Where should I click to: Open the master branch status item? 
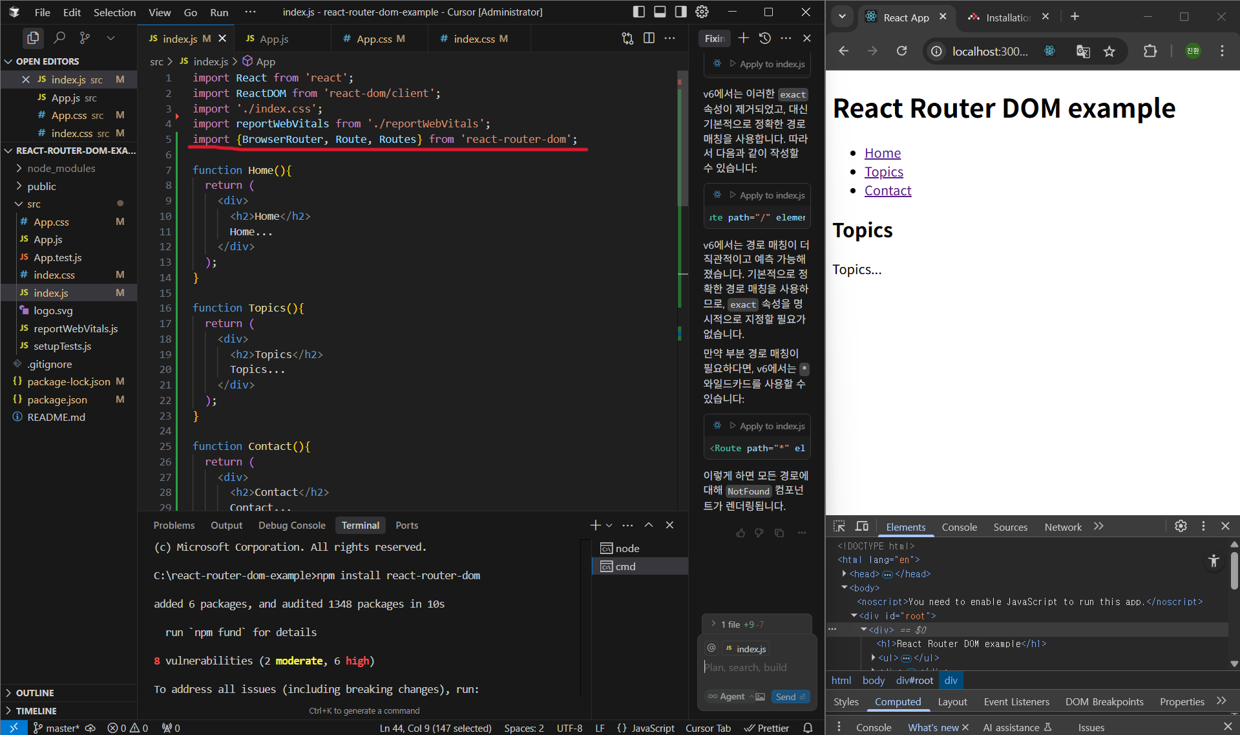click(57, 728)
